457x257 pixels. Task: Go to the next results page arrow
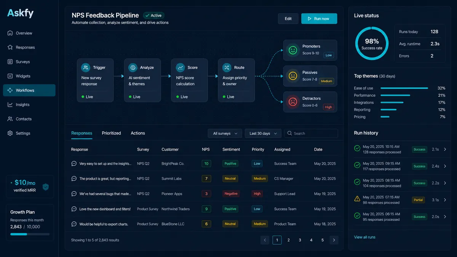[334, 240]
